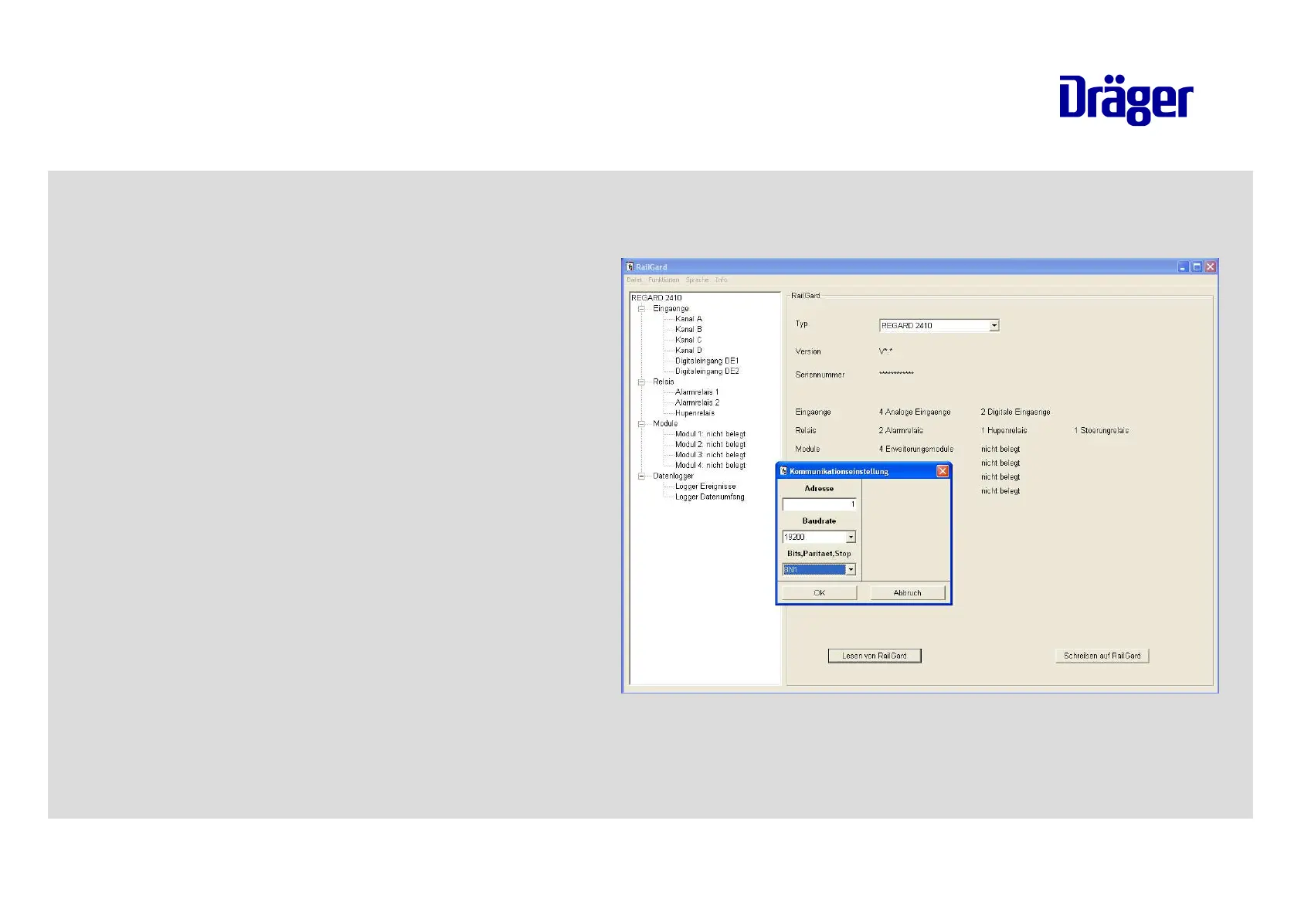Select Kanal A in the tree
This screenshot has height=919, width=1301.
click(x=688, y=319)
